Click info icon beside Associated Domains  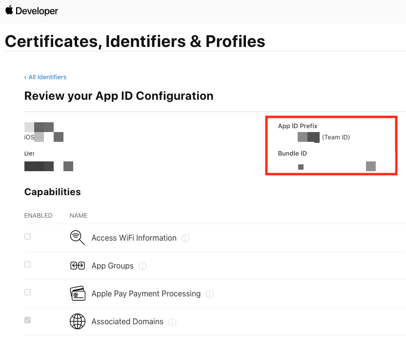pyautogui.click(x=172, y=322)
